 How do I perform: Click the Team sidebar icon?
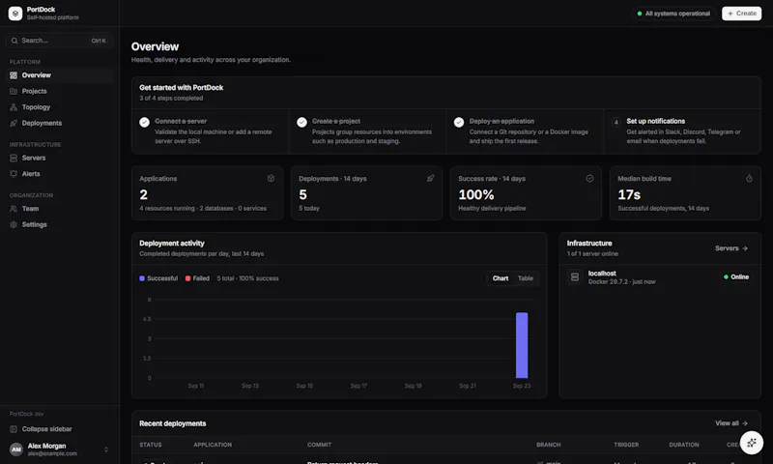[x=14, y=209]
